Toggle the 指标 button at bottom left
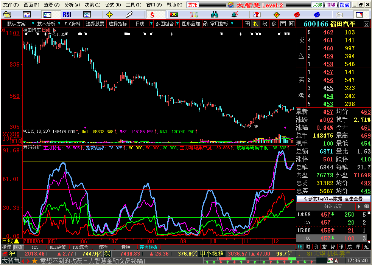This screenshot has width=372, height=265. click(6, 247)
